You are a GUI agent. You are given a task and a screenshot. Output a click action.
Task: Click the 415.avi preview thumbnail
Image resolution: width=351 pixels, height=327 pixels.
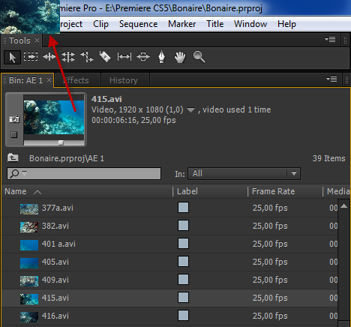(54, 118)
